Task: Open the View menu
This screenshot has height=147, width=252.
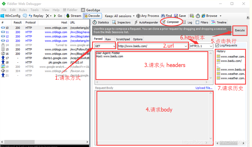Action: (x=46, y=10)
